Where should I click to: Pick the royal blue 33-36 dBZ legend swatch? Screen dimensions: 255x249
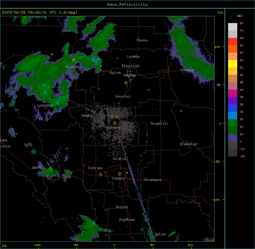tap(233, 108)
